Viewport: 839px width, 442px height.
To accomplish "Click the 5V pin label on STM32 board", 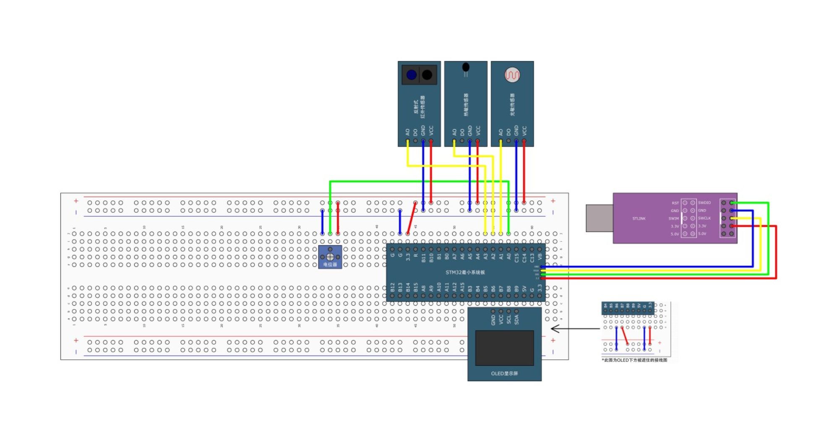I will coord(524,289).
